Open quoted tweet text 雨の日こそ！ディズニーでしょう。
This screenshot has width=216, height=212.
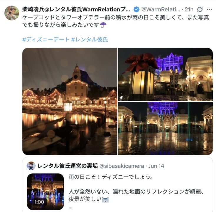click(x=111, y=177)
